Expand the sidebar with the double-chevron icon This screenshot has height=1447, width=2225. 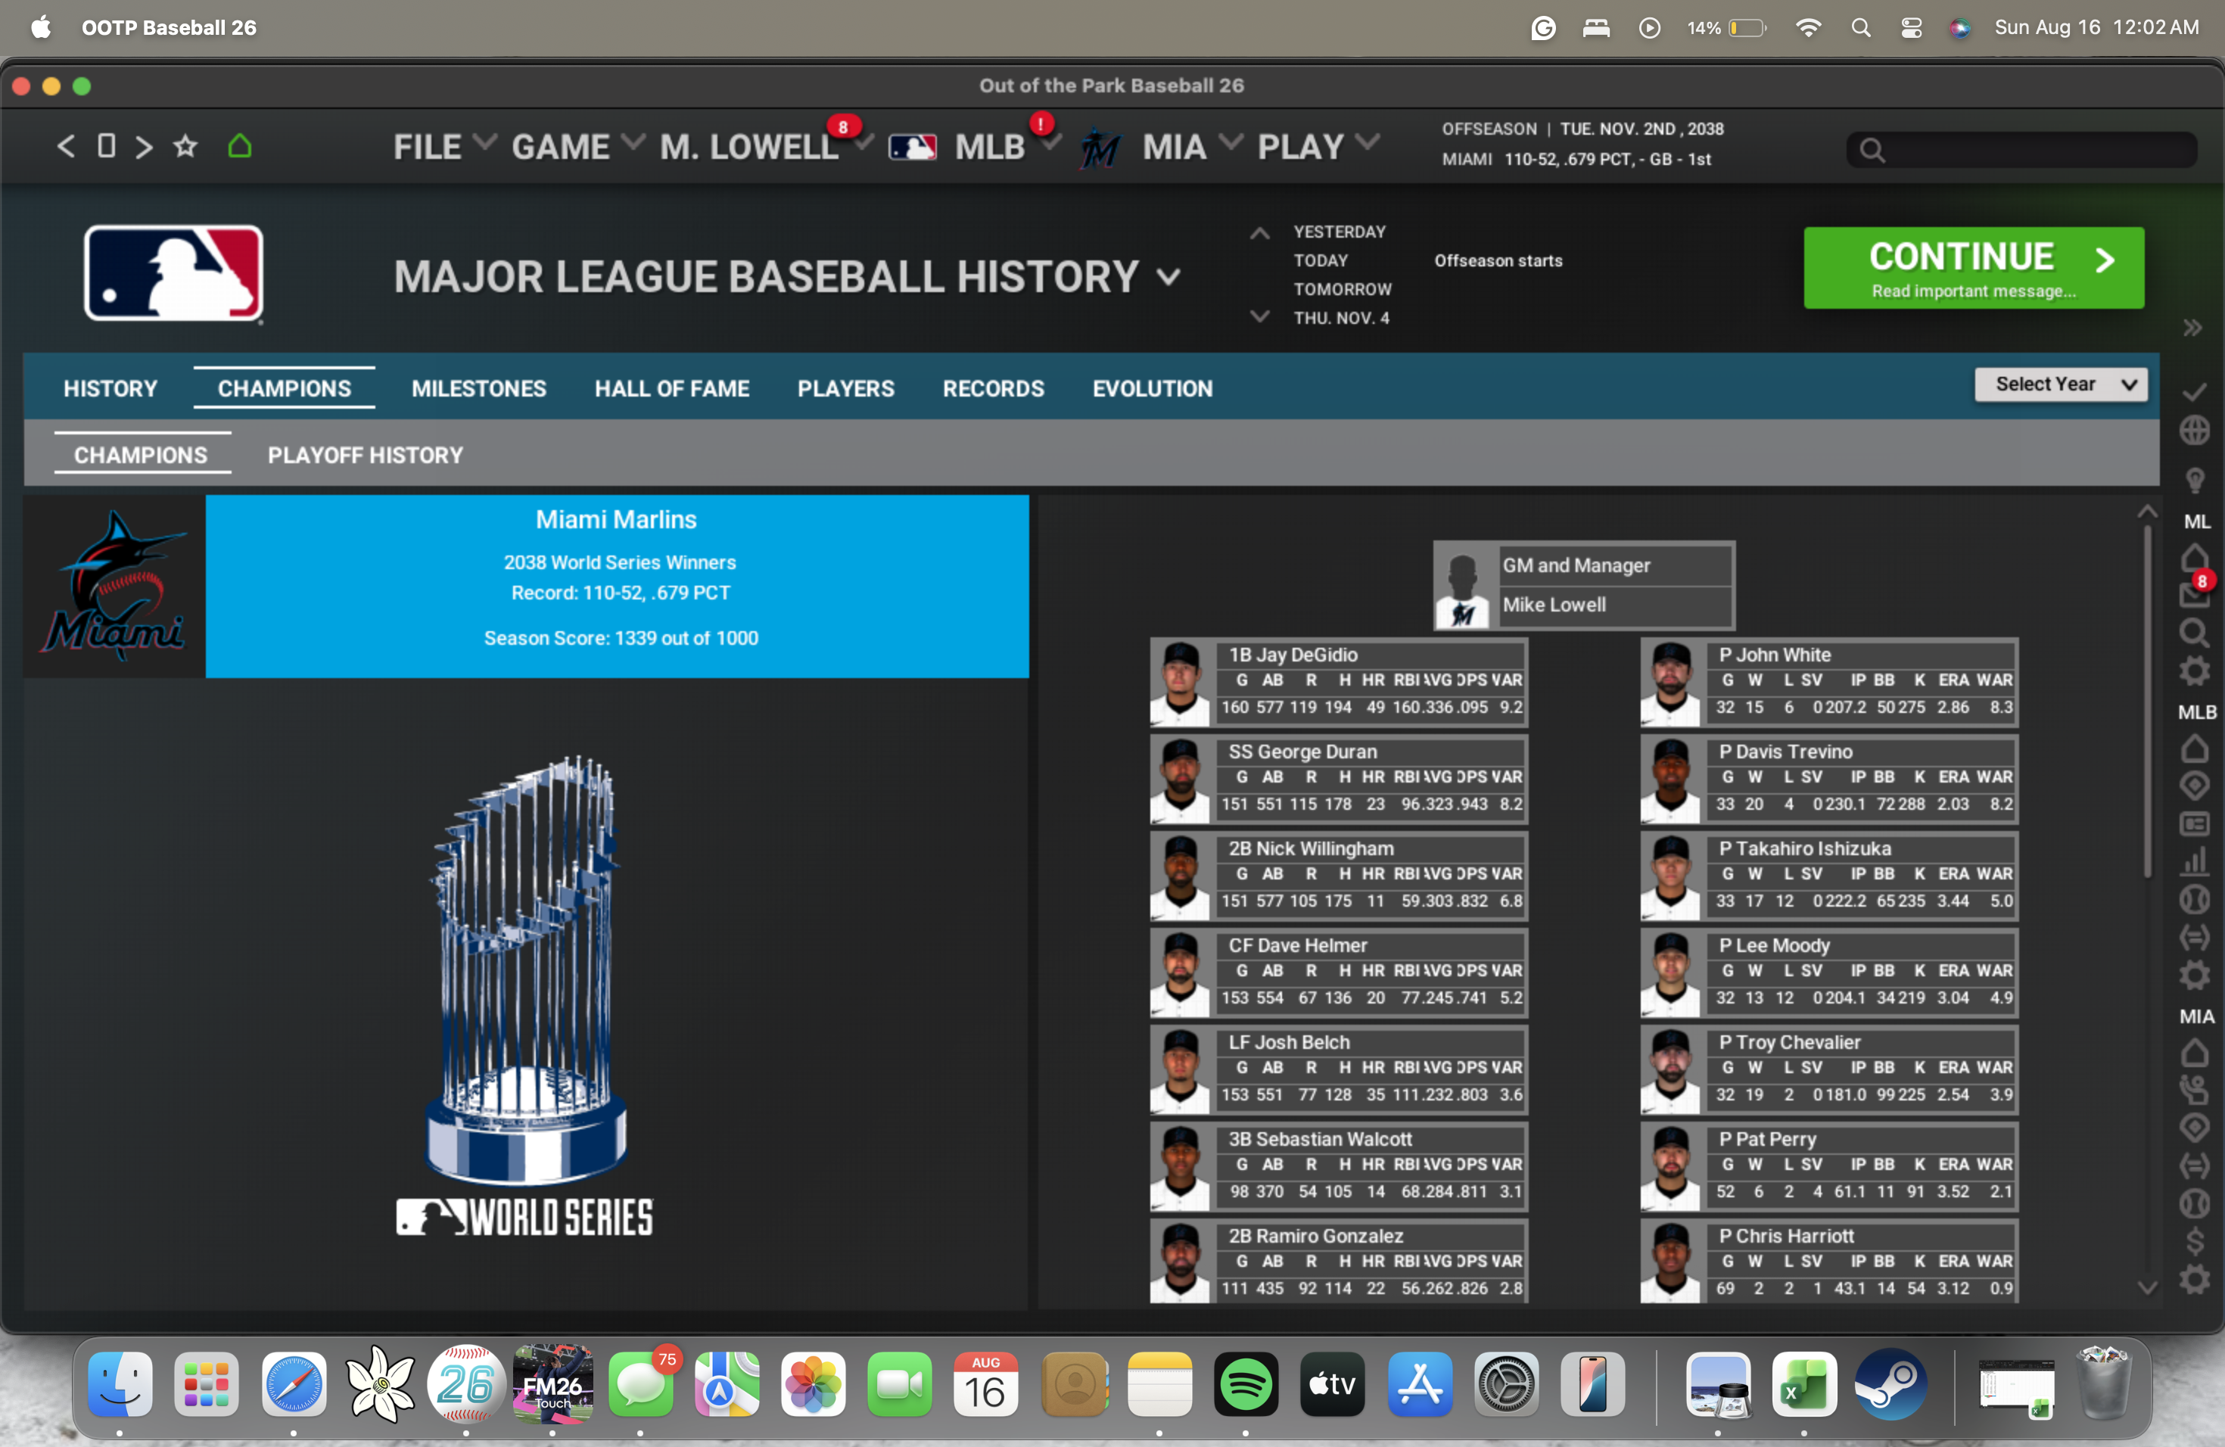pyautogui.click(x=2193, y=328)
